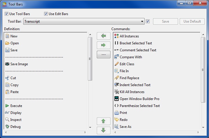The image size is (209, 138).
Task: Click the Save Image camera icon
Action: tap(7, 64)
